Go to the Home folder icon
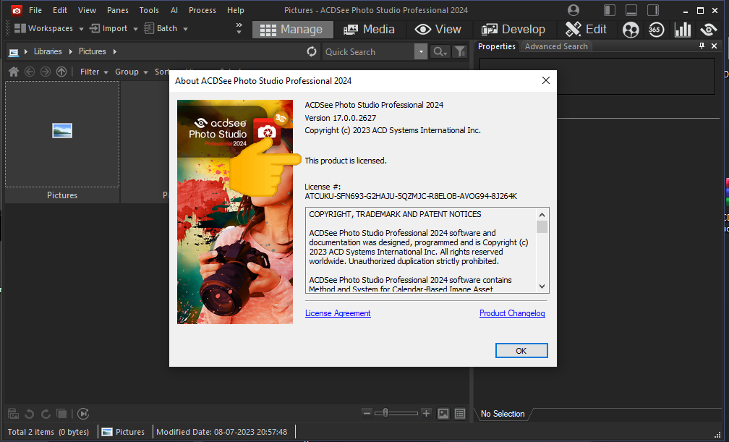Screen dimensions: 729x442 (13, 72)
